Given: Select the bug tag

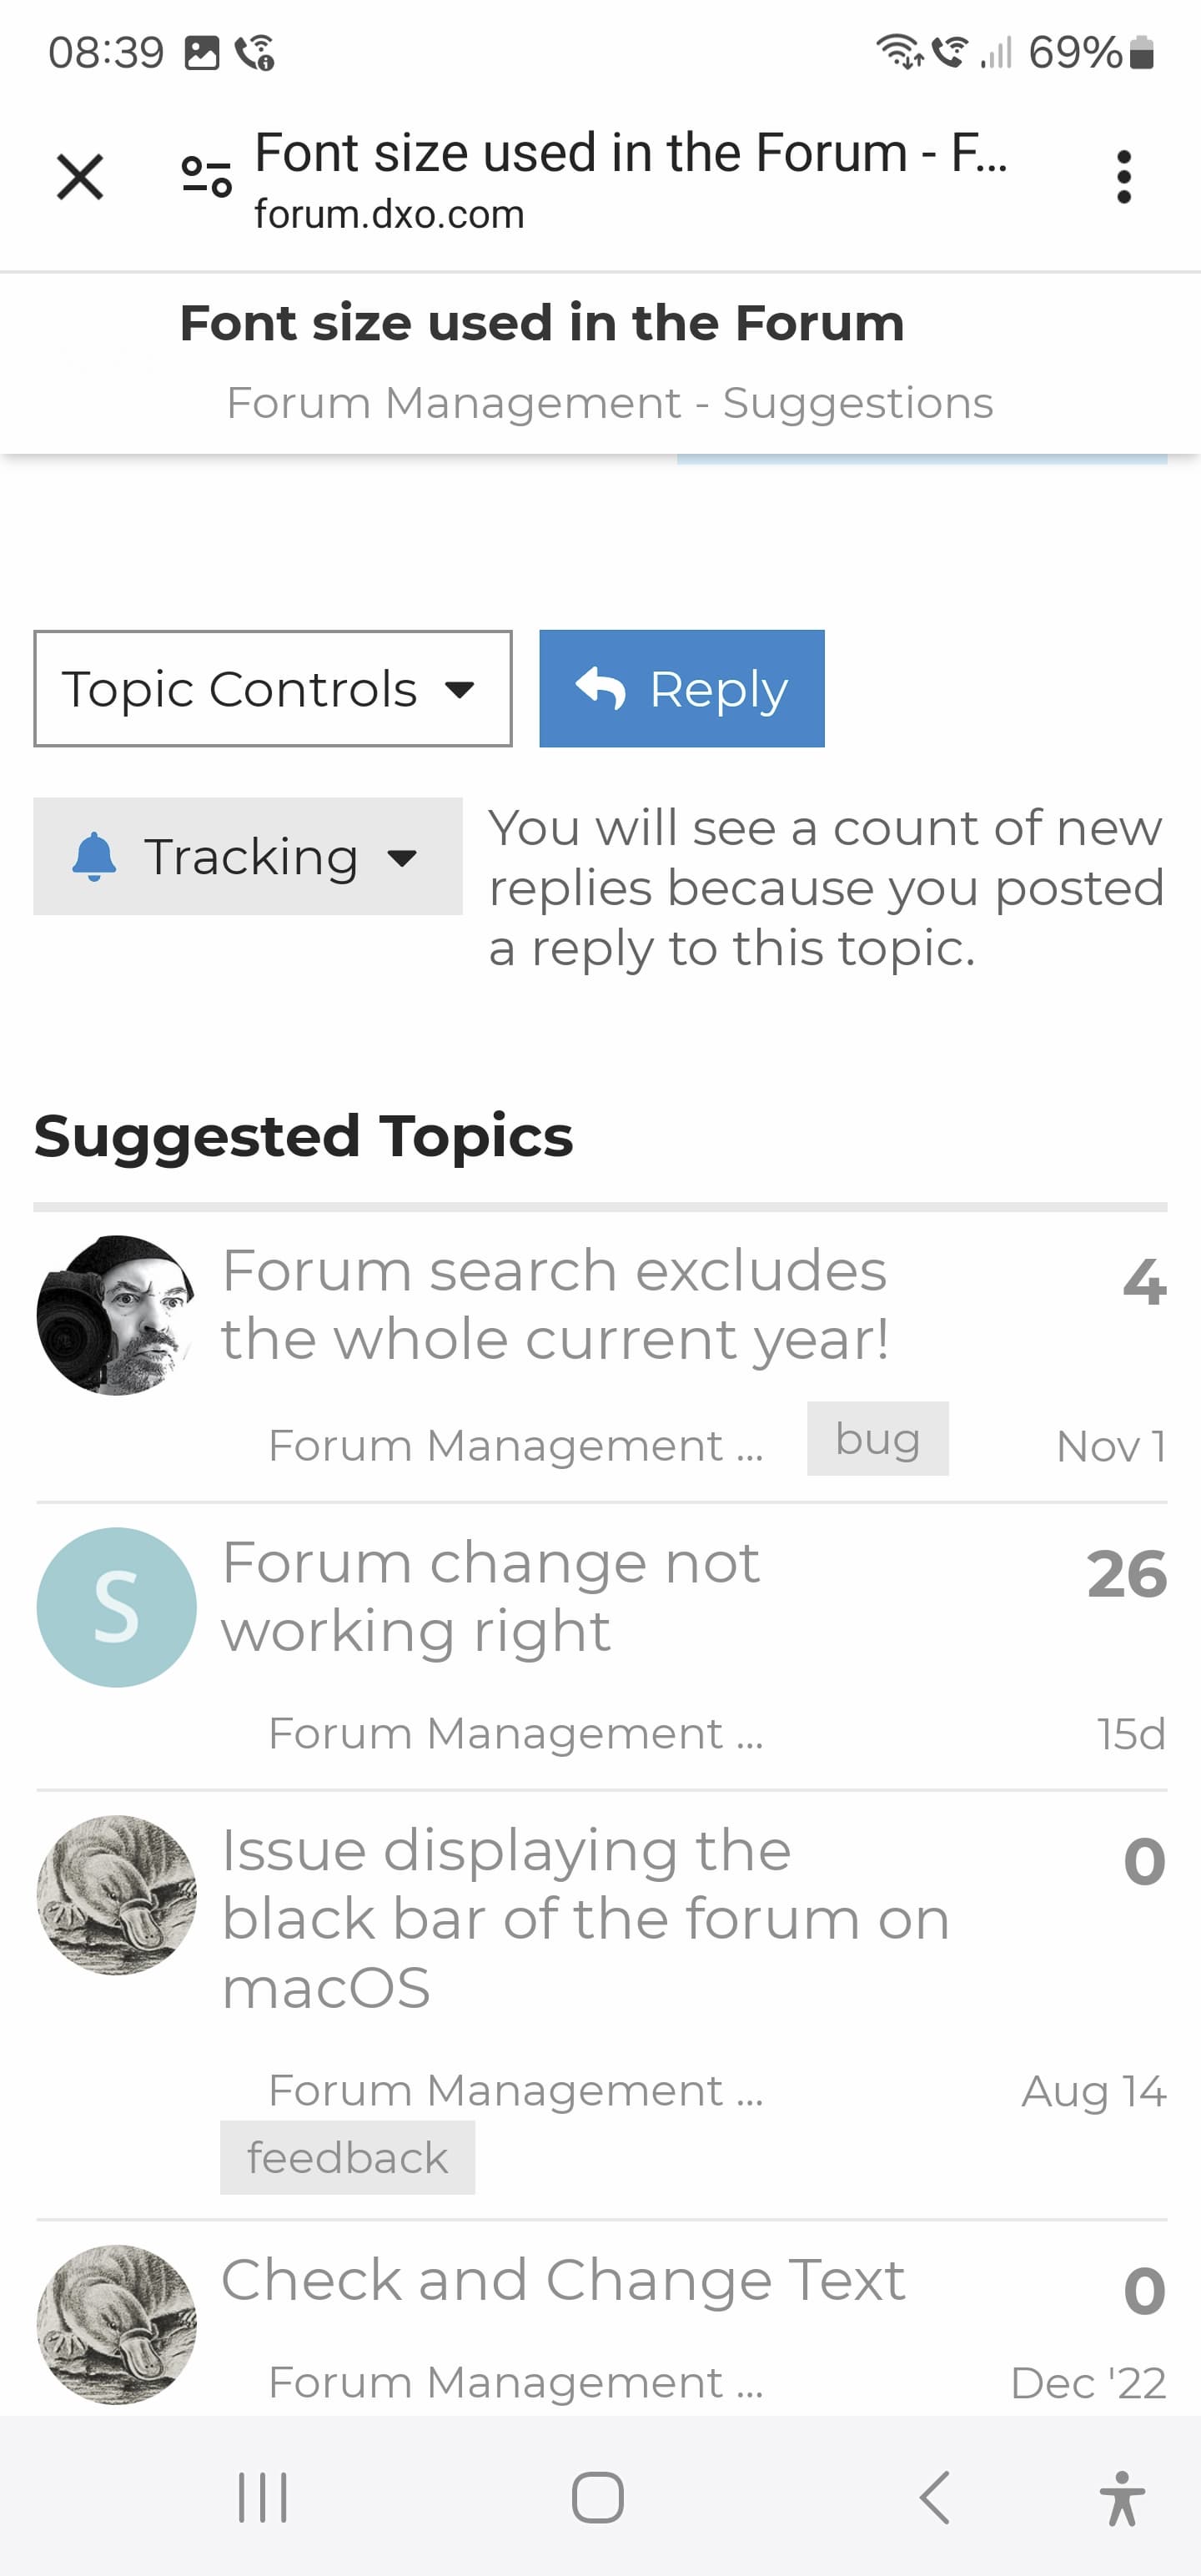Looking at the screenshot, I should (878, 1439).
